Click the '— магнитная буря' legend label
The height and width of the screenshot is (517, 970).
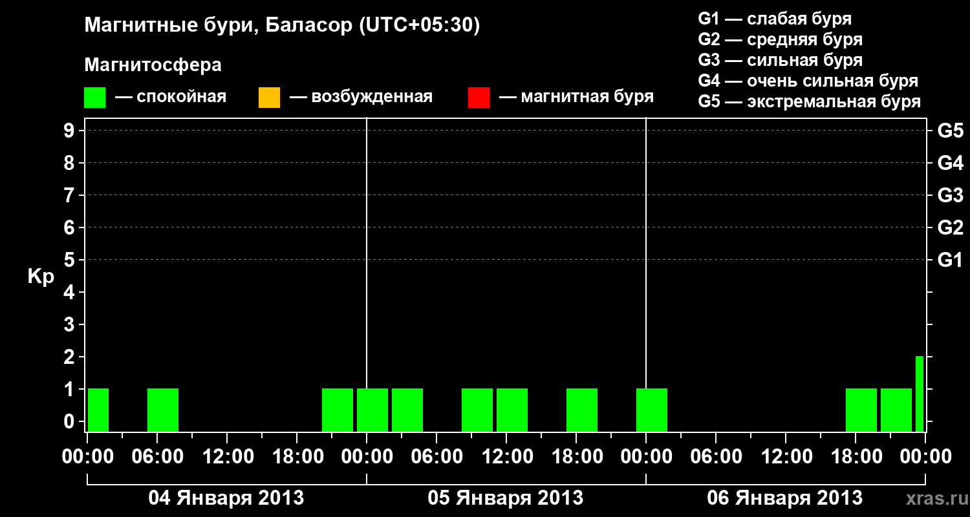[577, 98]
